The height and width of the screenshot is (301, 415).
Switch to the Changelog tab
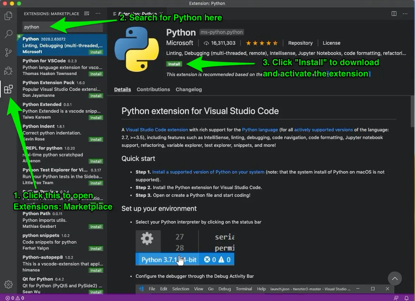[188, 89]
